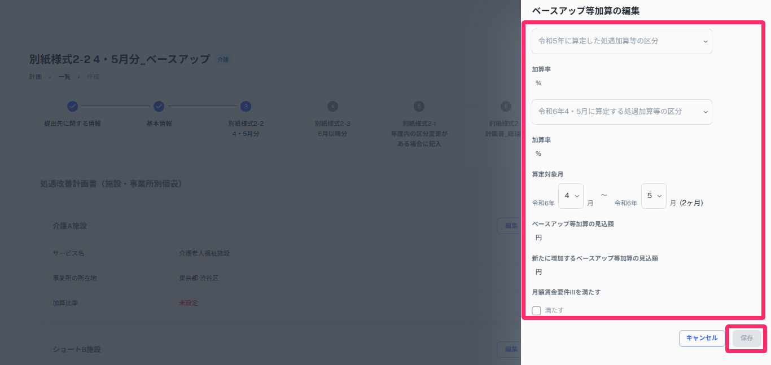771x365 pixels.
Task: Click the 未設定 value text
Action: click(x=189, y=303)
